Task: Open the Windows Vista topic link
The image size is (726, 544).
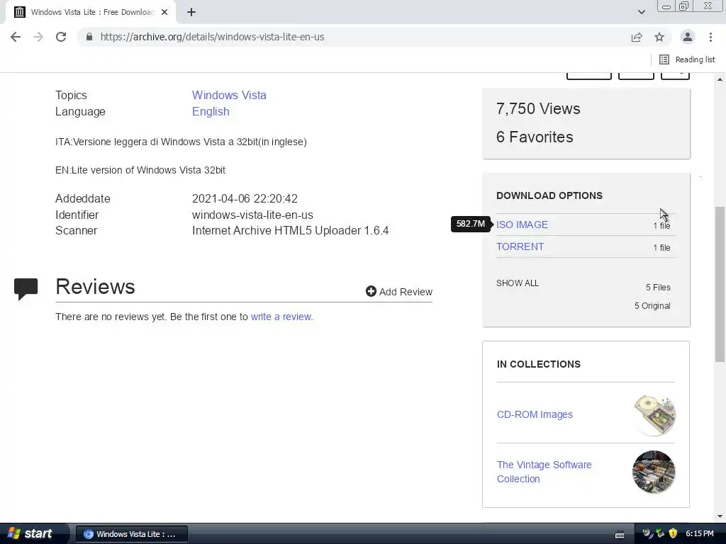Action: coord(229,96)
